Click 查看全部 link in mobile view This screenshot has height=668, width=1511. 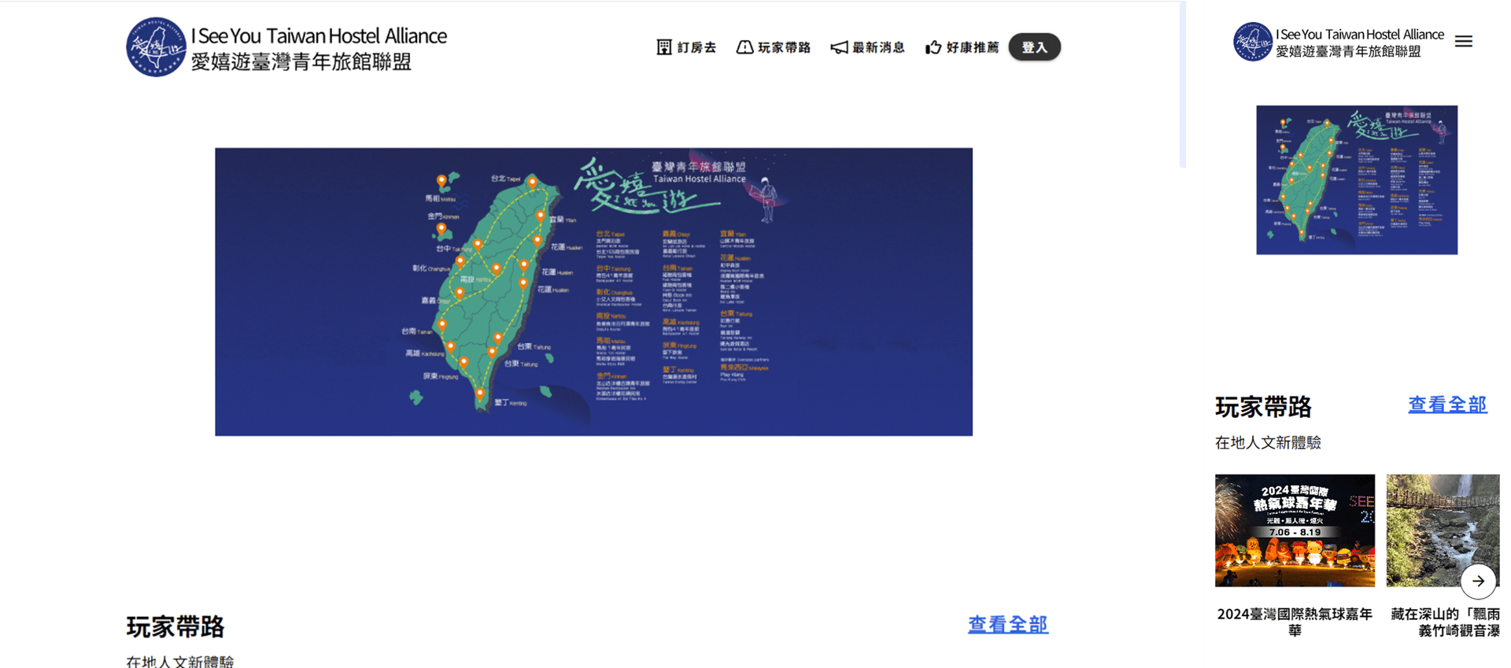1447,404
